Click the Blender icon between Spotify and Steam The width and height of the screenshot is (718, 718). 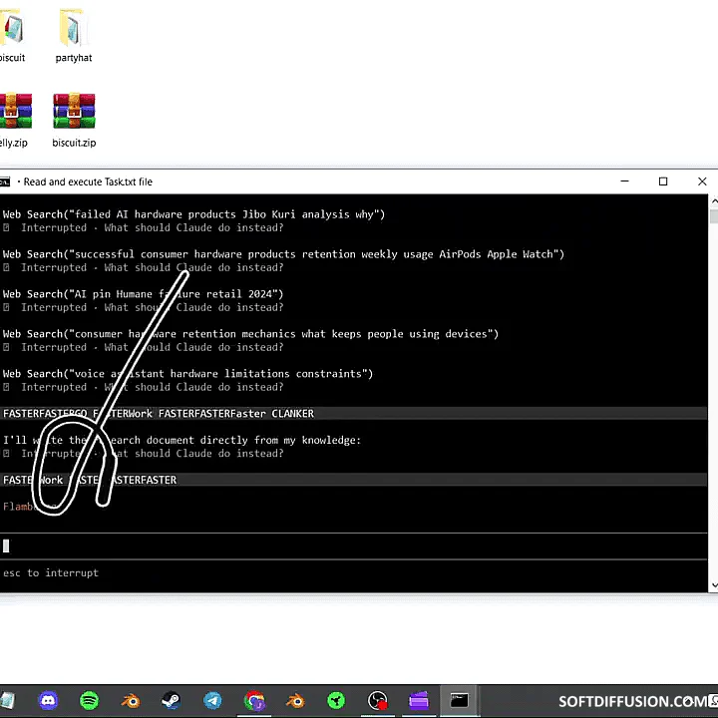click(x=131, y=701)
